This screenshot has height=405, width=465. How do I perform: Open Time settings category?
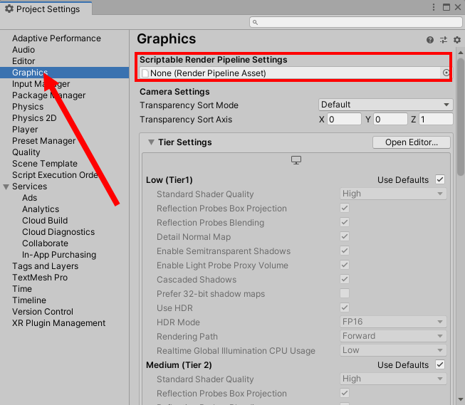[x=22, y=289]
